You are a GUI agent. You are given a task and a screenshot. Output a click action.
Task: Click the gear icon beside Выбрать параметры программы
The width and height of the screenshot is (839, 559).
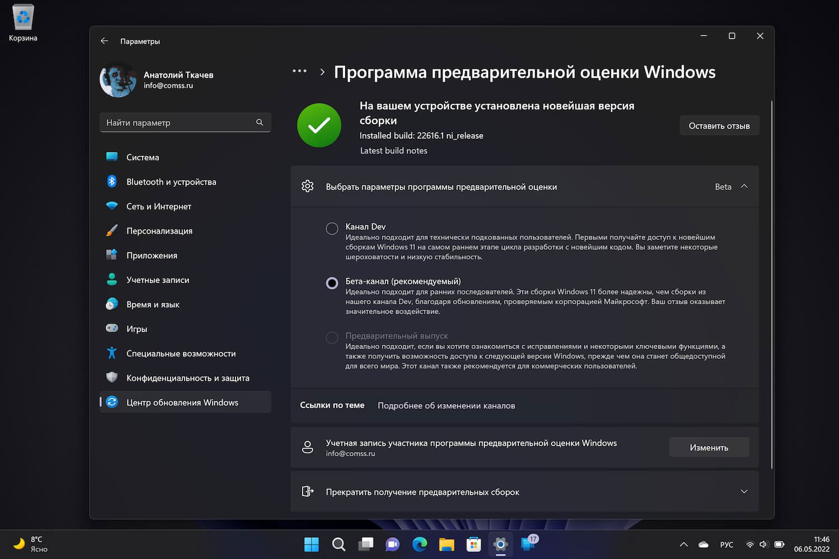(308, 186)
